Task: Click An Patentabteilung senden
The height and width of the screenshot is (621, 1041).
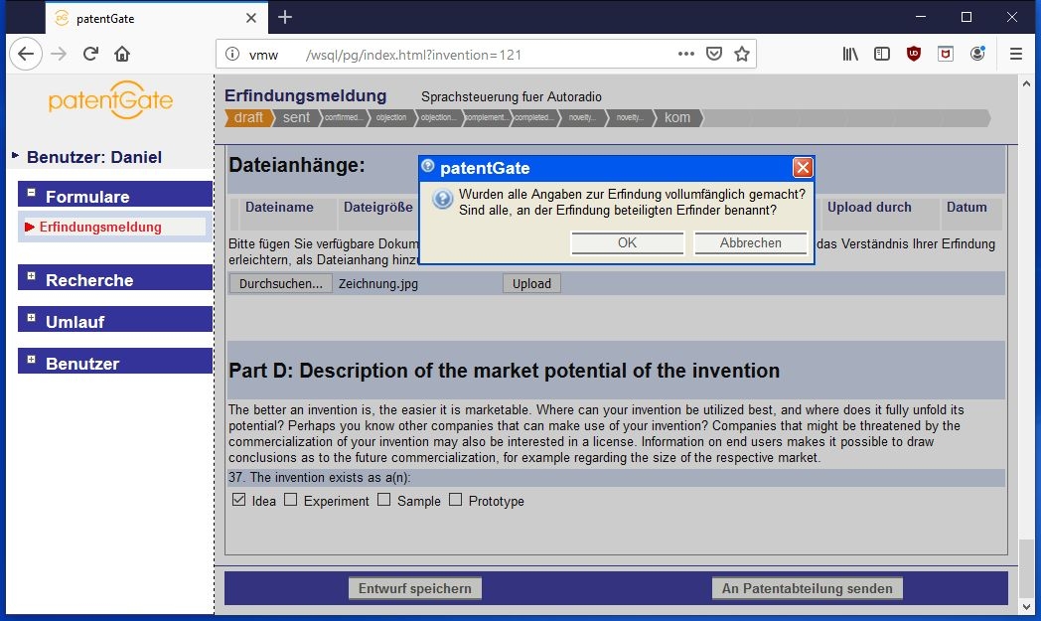Action: (x=808, y=588)
